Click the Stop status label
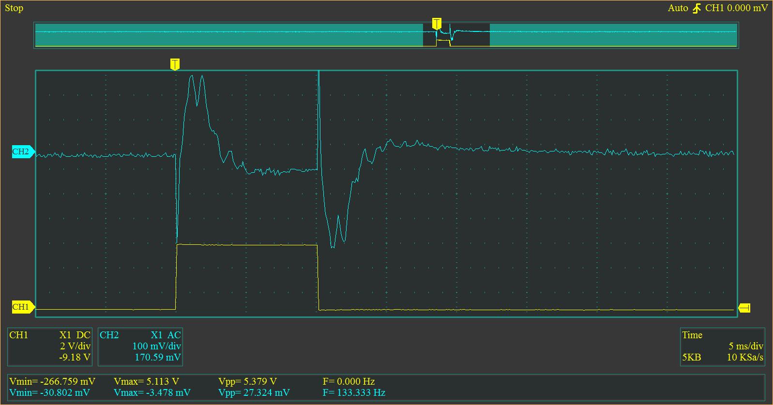 click(x=14, y=8)
